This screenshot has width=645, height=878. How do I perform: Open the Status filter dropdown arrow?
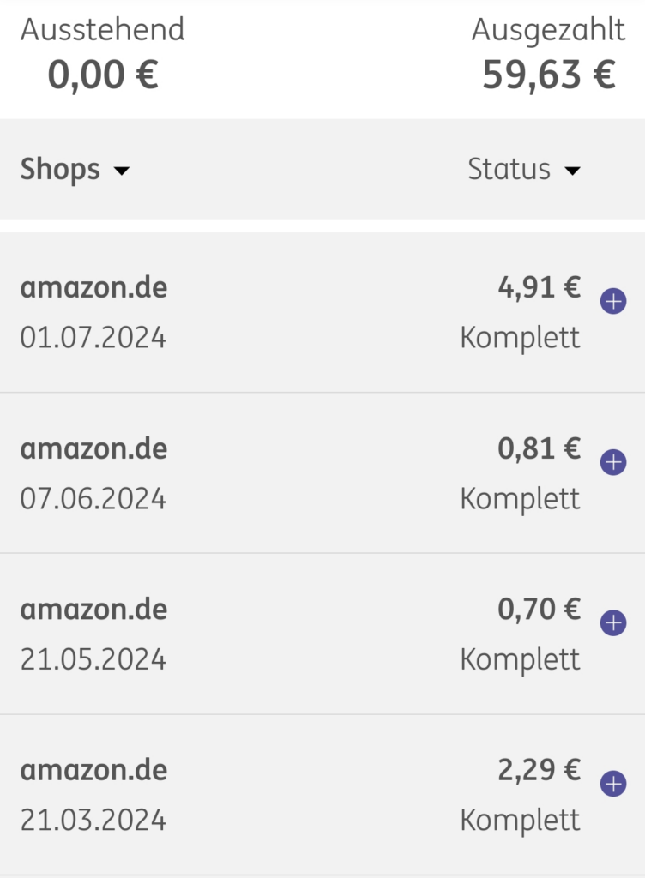pyautogui.click(x=572, y=171)
